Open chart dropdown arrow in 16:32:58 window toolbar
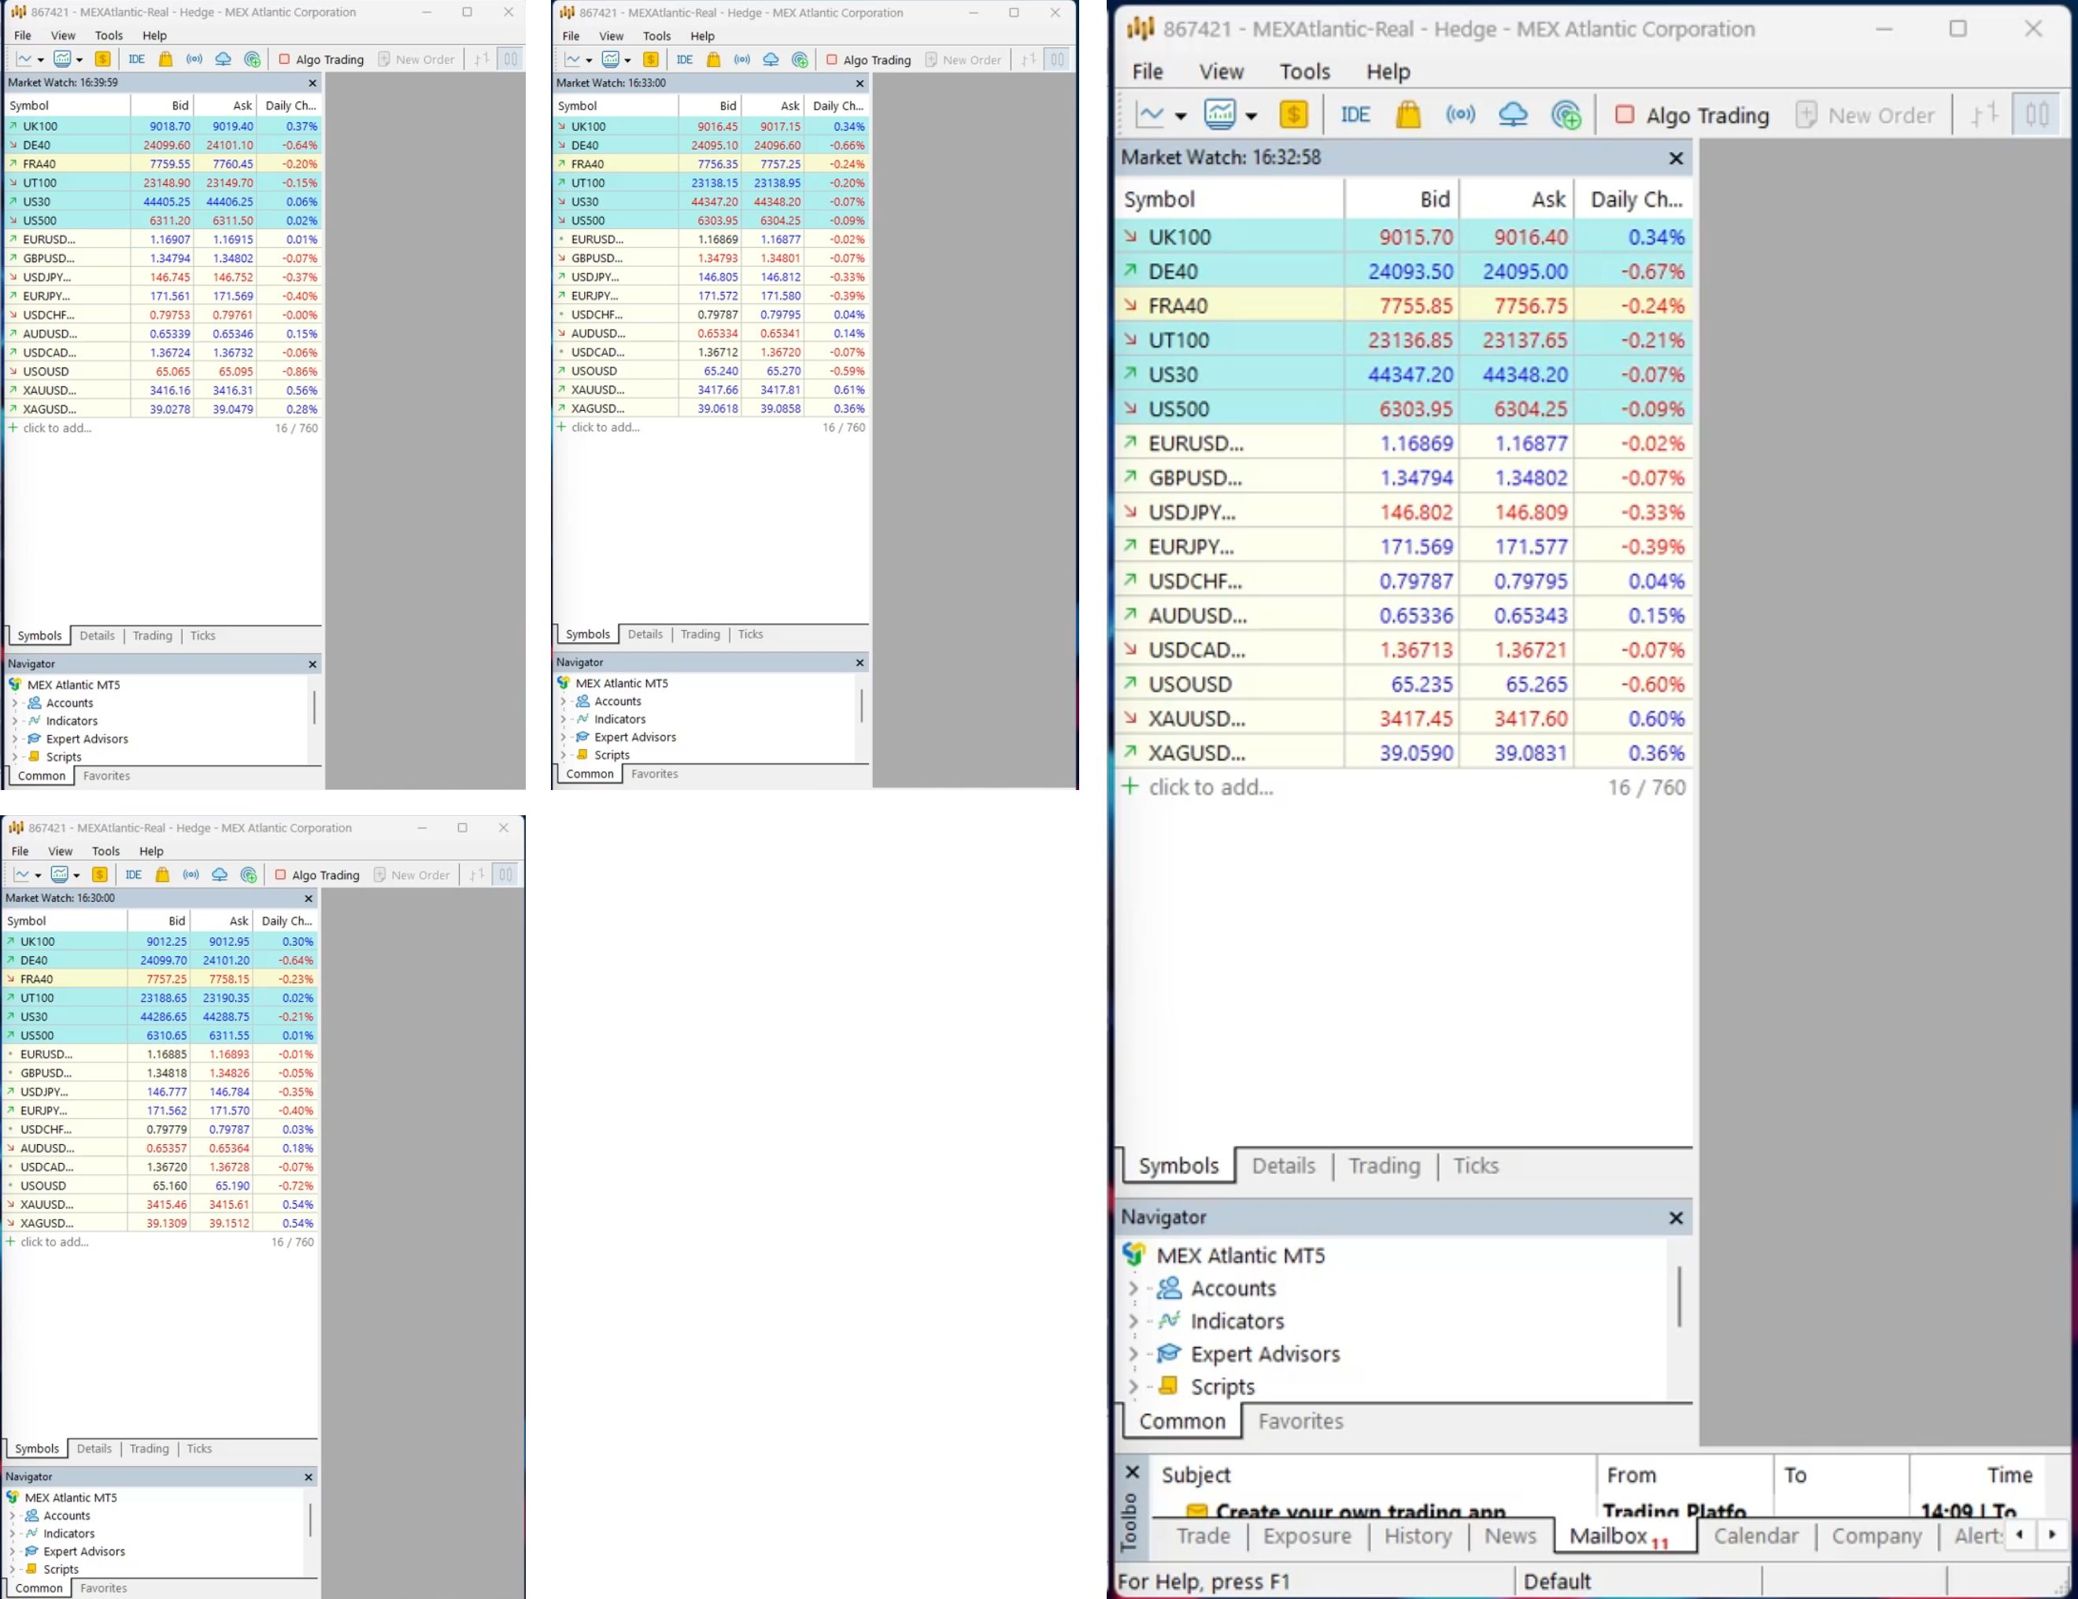 point(1181,116)
